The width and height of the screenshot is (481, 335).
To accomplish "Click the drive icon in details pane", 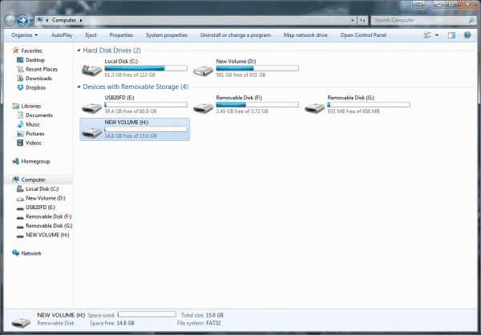I will pos(21,322).
